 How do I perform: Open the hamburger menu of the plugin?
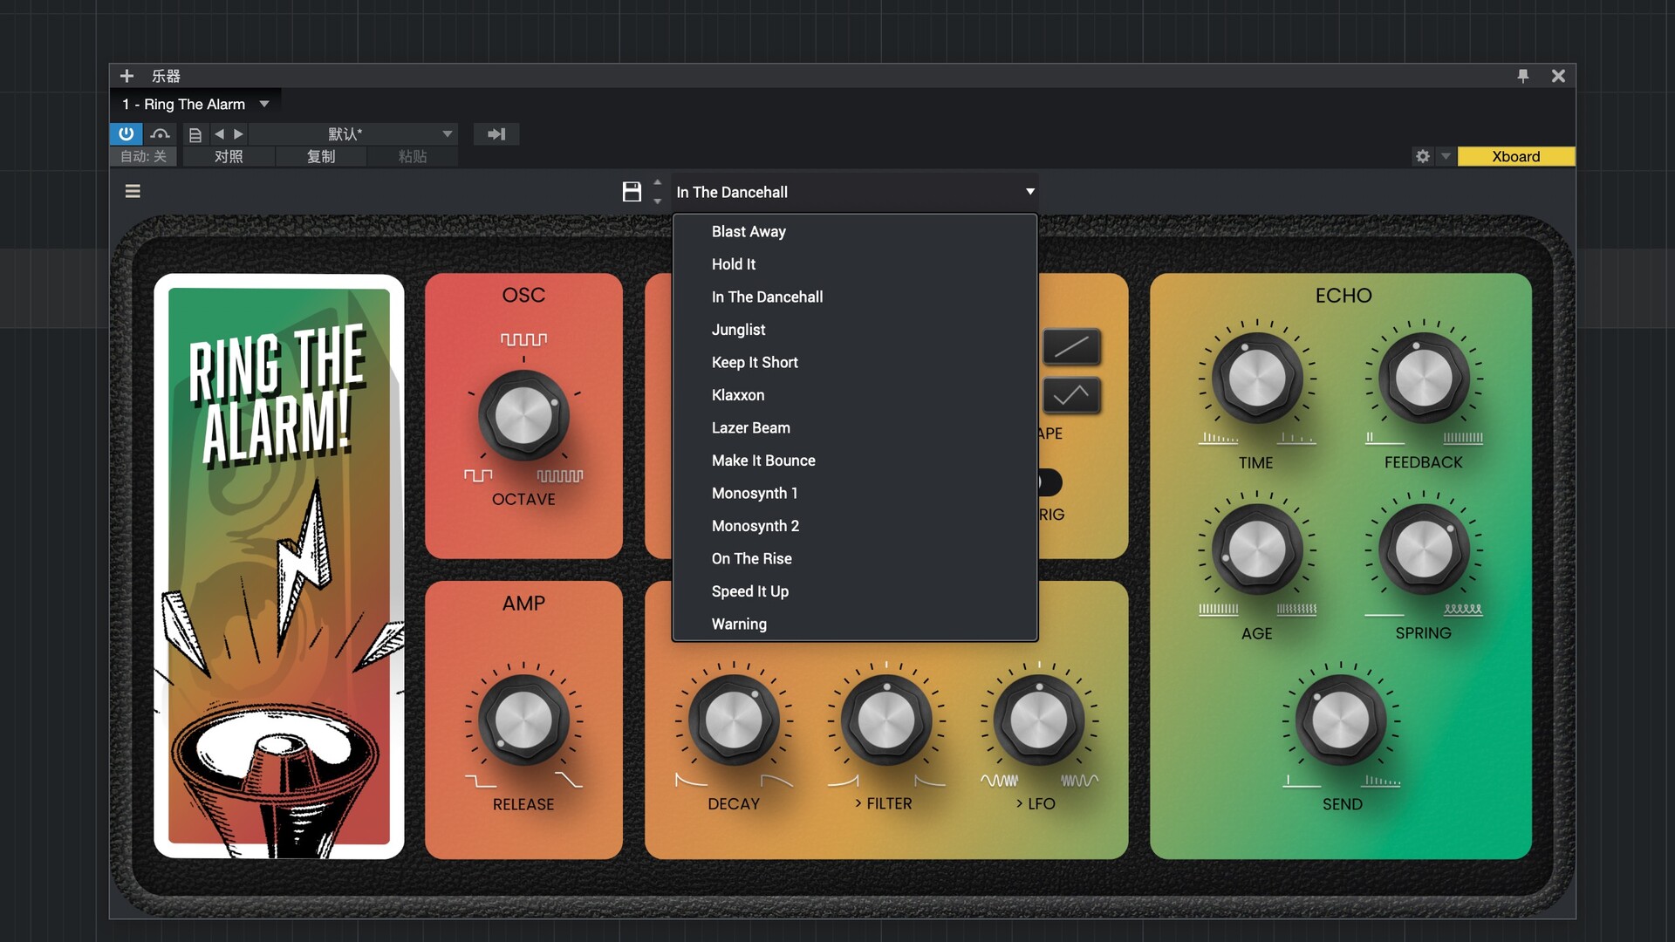coord(133,191)
